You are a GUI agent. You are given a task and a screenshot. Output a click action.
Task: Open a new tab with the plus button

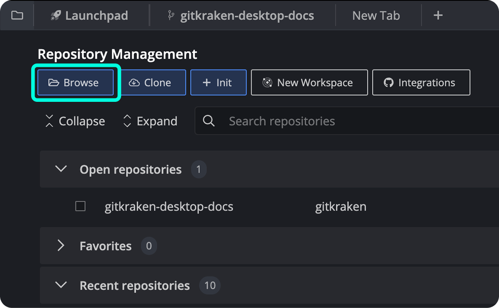pyautogui.click(x=438, y=15)
